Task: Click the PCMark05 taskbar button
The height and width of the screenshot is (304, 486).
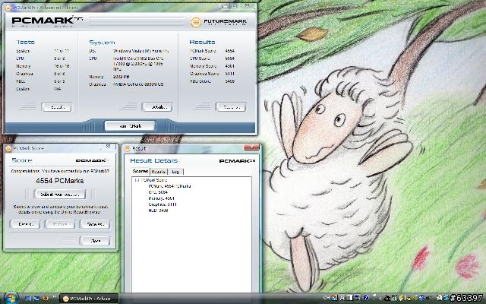Action: [89, 299]
